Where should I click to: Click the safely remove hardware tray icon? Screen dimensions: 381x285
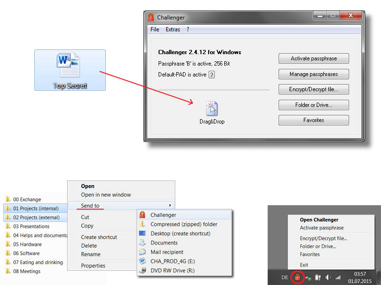308,278
